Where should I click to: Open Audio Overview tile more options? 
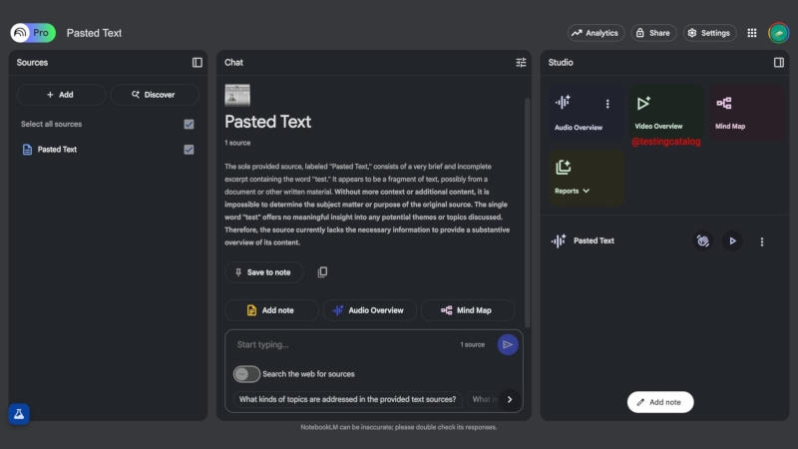pos(607,104)
